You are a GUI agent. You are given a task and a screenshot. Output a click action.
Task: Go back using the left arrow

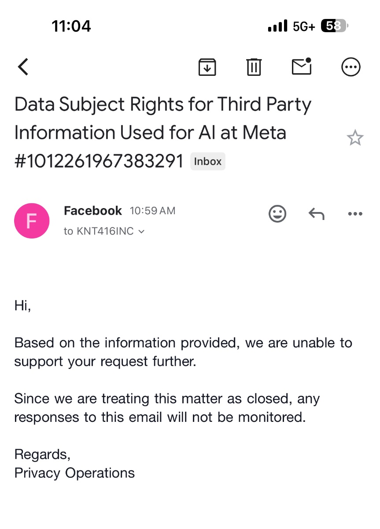23,67
